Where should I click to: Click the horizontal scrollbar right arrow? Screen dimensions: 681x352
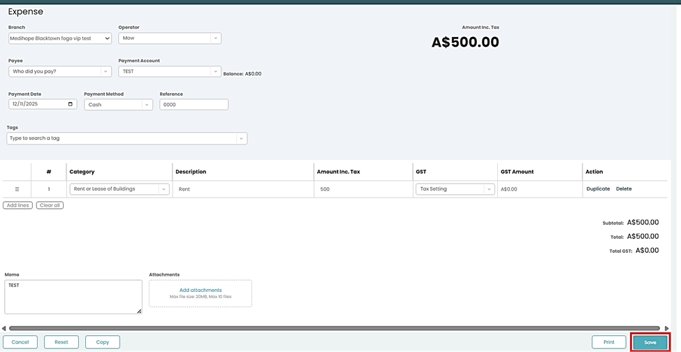pyautogui.click(x=666, y=328)
